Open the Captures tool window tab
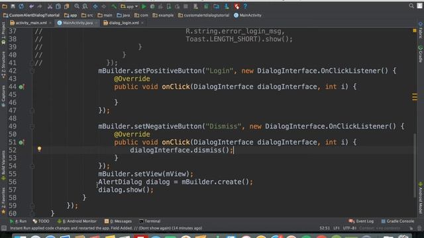Viewport: 424px width, 238px height. coord(3,96)
